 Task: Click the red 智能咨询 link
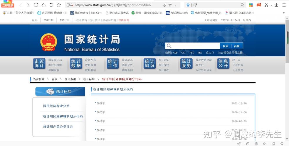point(124,20)
